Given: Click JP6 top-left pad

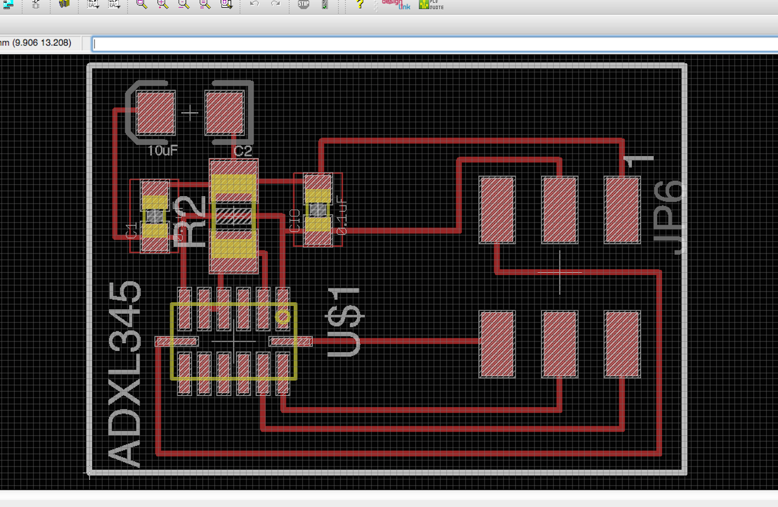Looking at the screenshot, I should 497,210.
